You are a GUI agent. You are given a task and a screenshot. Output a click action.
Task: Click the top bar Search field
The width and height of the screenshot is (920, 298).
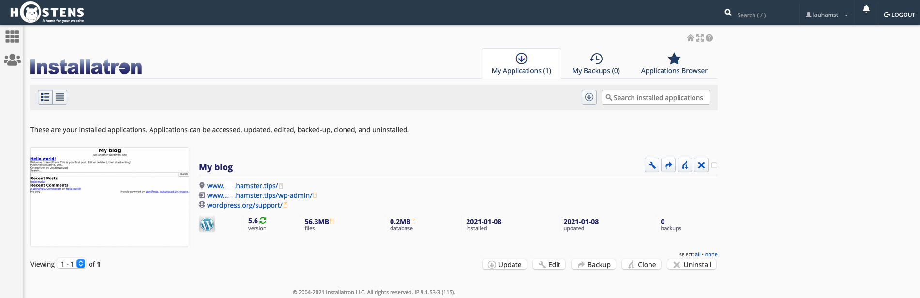pyautogui.click(x=766, y=15)
